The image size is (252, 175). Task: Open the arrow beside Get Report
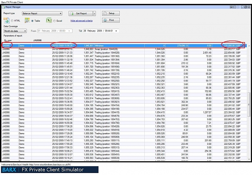pyautogui.click(x=94, y=13)
